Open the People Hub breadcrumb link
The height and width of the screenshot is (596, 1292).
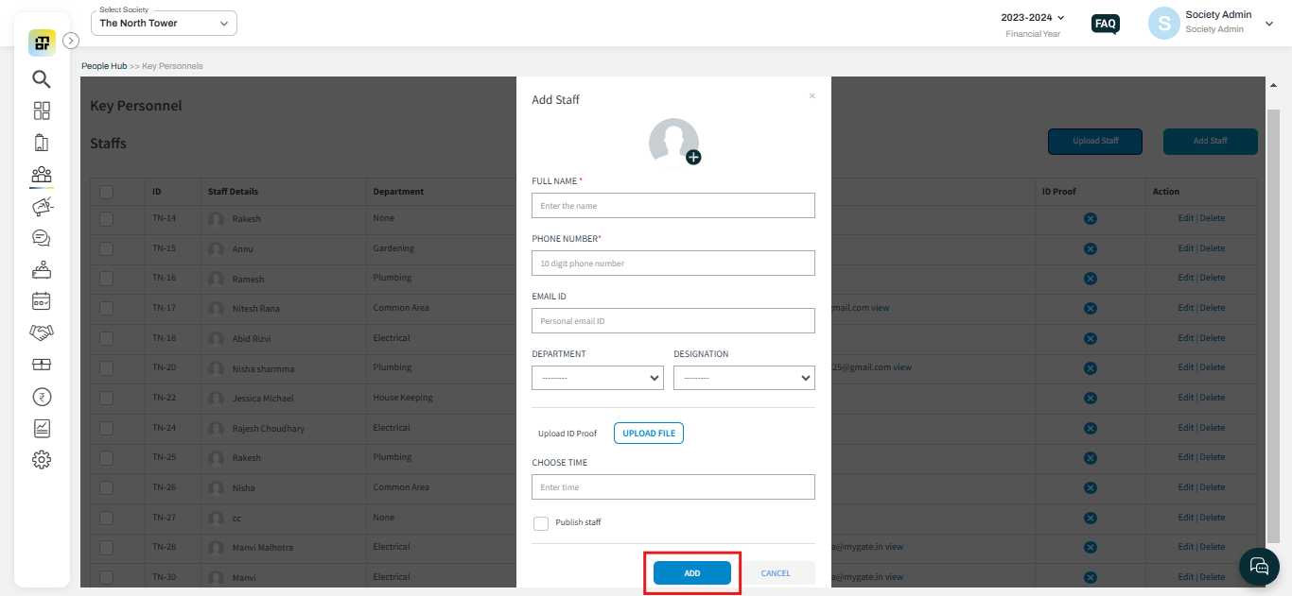click(103, 65)
